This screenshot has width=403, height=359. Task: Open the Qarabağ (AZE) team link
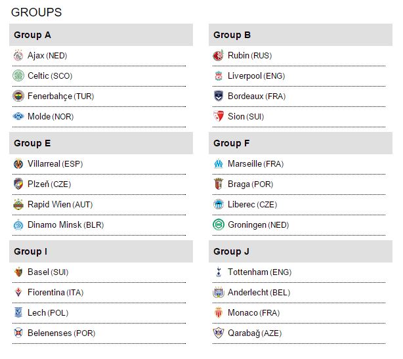254,333
